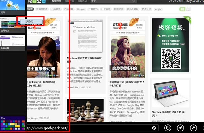Switch to grid view layout icon

182,9
